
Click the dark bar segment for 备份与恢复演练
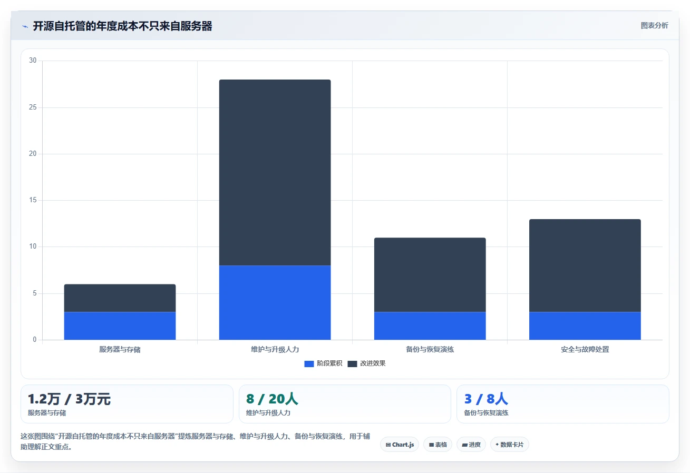[430, 275]
